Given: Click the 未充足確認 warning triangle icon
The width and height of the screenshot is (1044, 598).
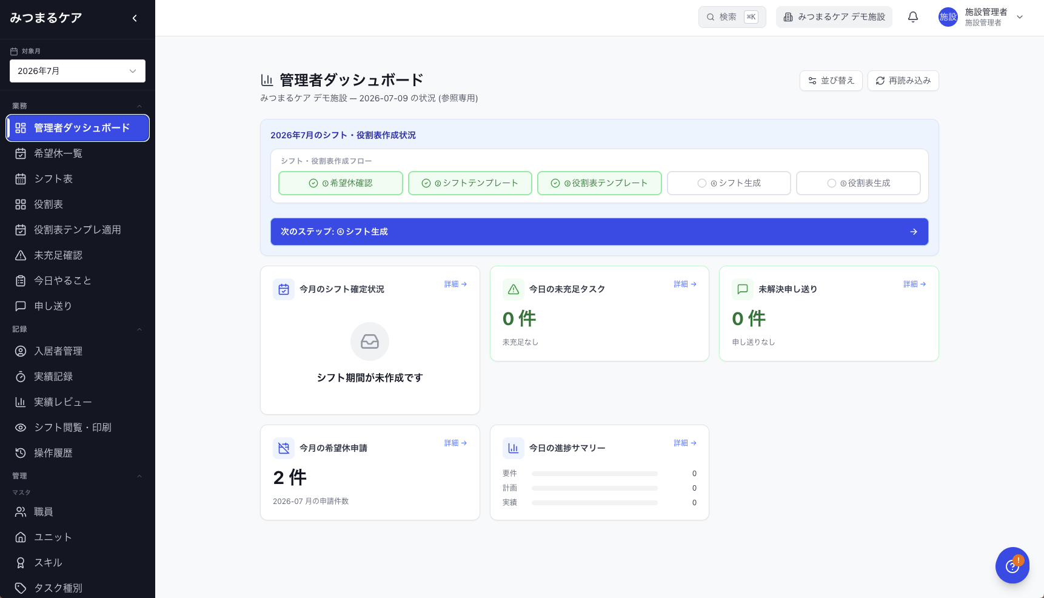Looking at the screenshot, I should [x=21, y=255].
